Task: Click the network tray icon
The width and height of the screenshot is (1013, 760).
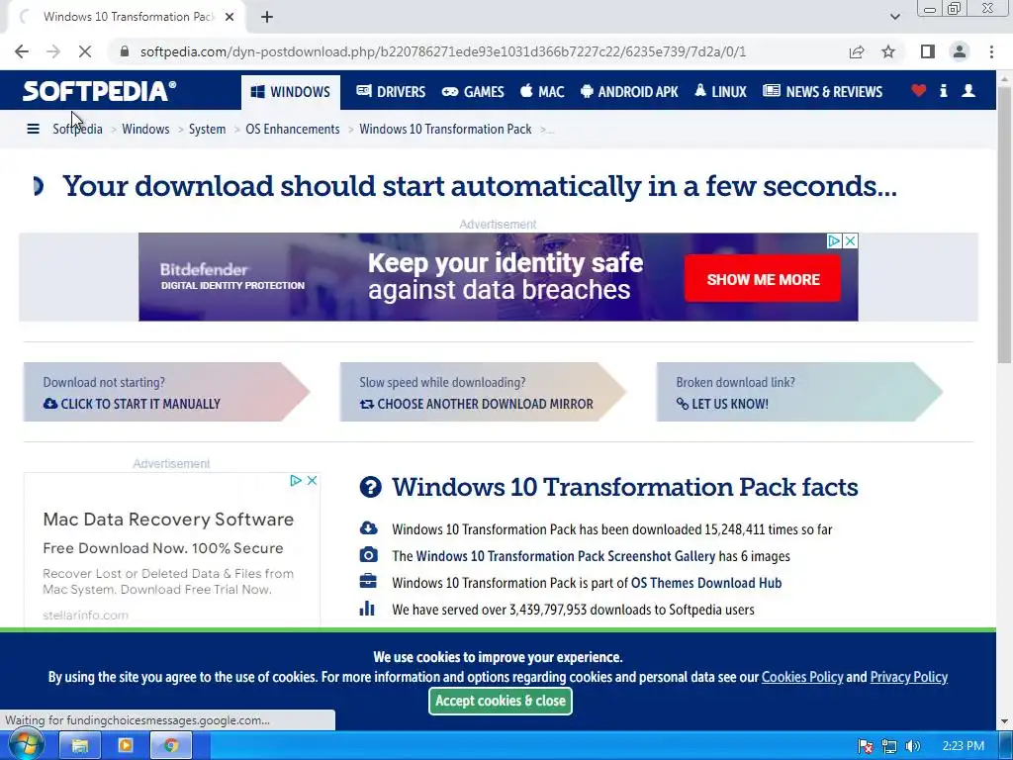Action: (889, 746)
